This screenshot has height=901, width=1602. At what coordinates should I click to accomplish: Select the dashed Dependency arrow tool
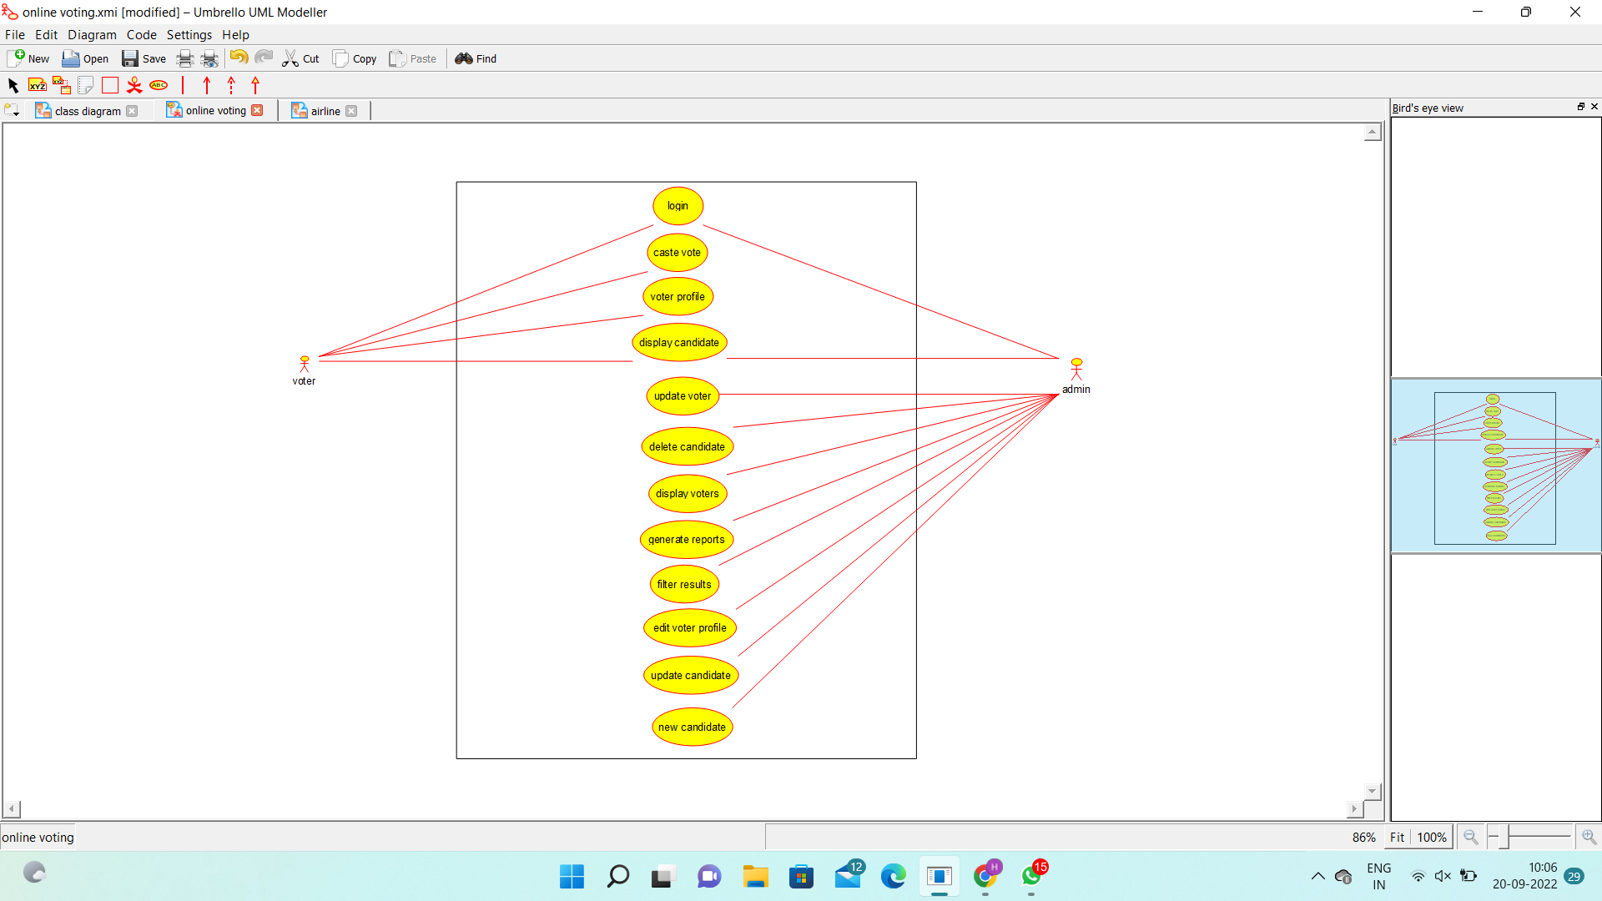tap(231, 85)
